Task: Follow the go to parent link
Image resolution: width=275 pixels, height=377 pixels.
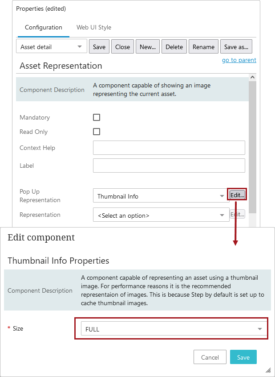Action: pos(239,60)
